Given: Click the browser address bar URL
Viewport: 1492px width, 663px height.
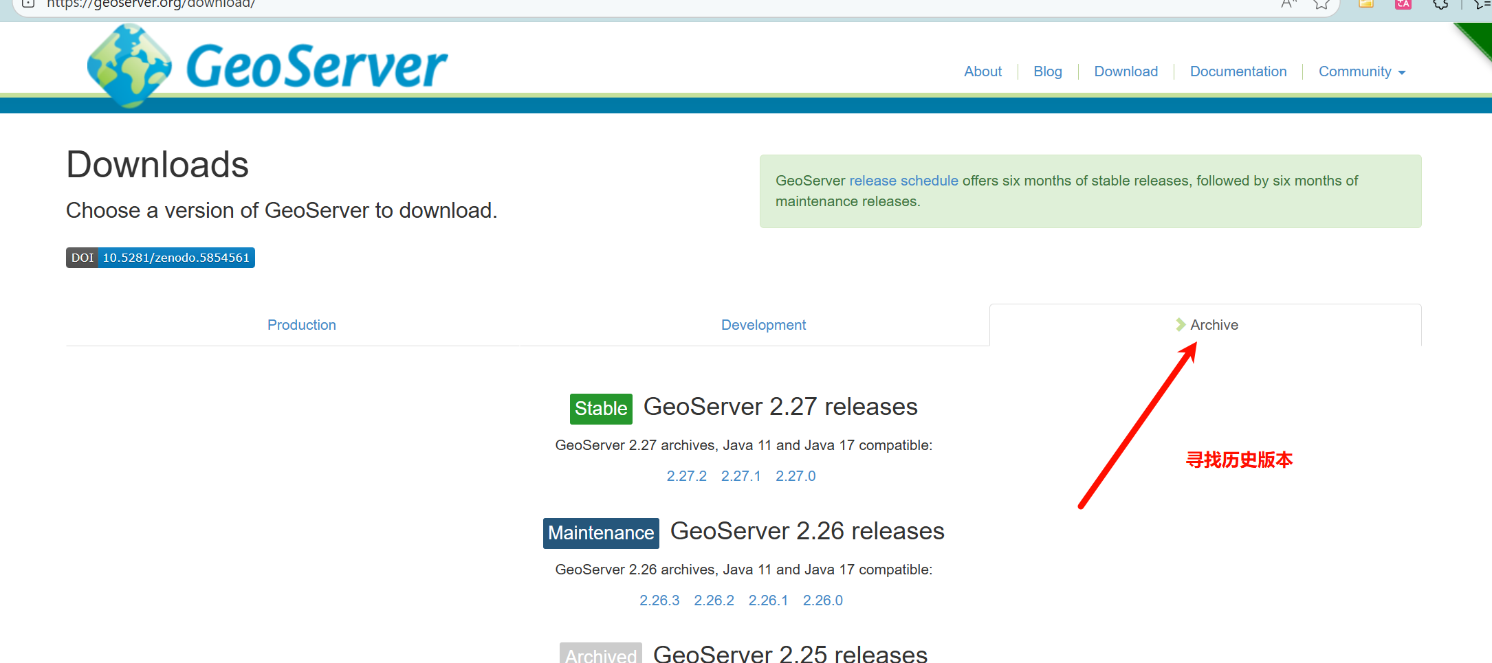Looking at the screenshot, I should pyautogui.click(x=151, y=3).
